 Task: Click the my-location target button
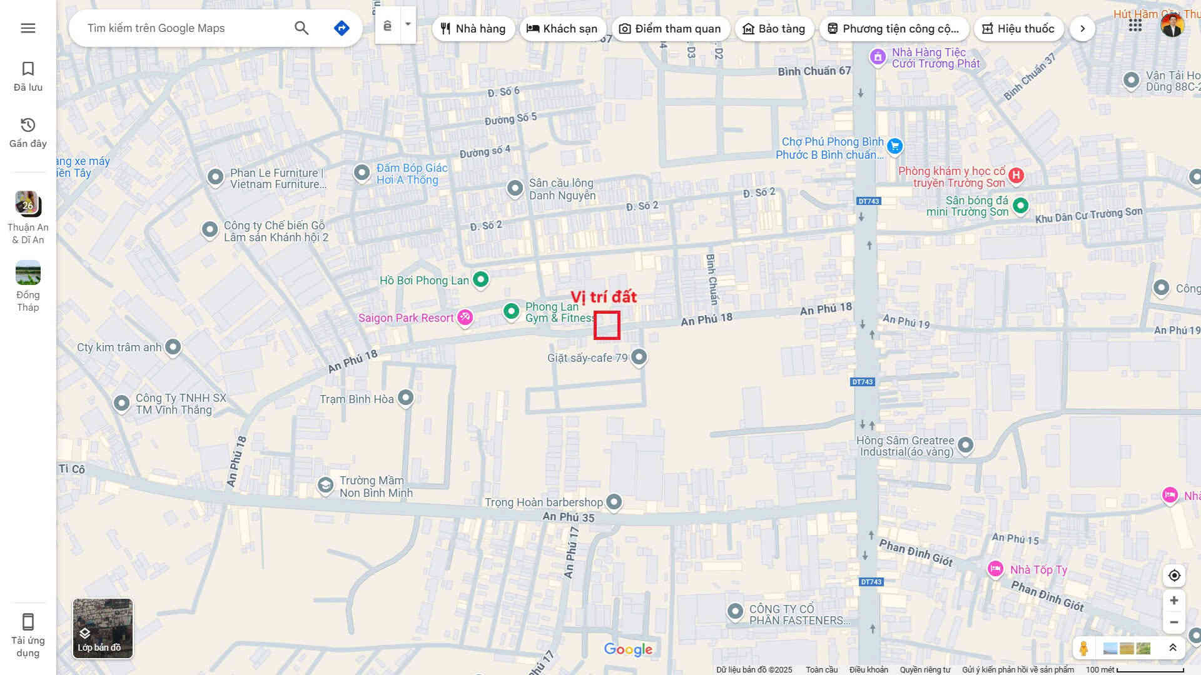(x=1174, y=576)
